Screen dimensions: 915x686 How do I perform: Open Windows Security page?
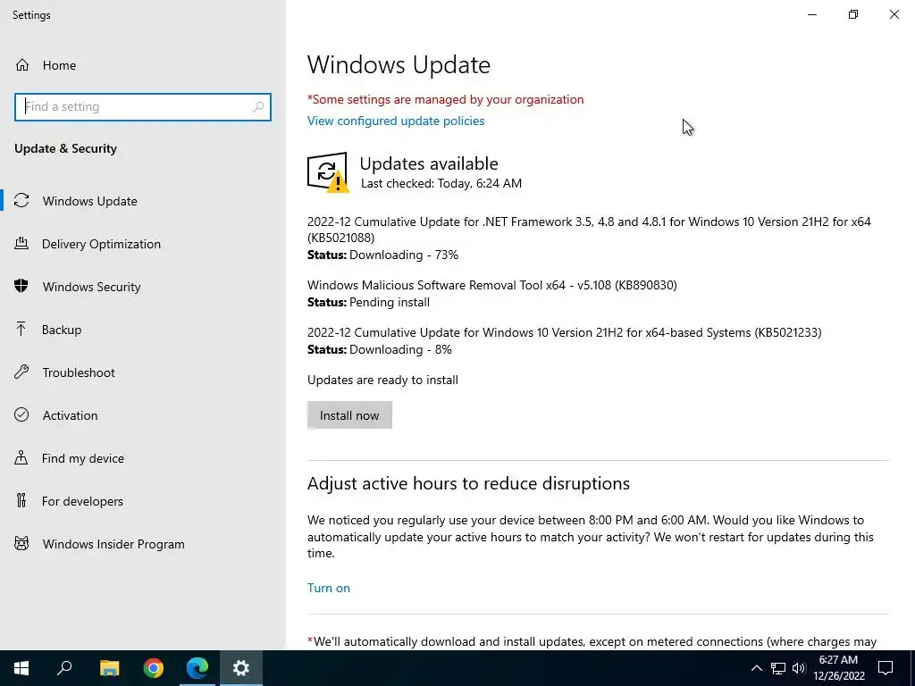click(143, 287)
